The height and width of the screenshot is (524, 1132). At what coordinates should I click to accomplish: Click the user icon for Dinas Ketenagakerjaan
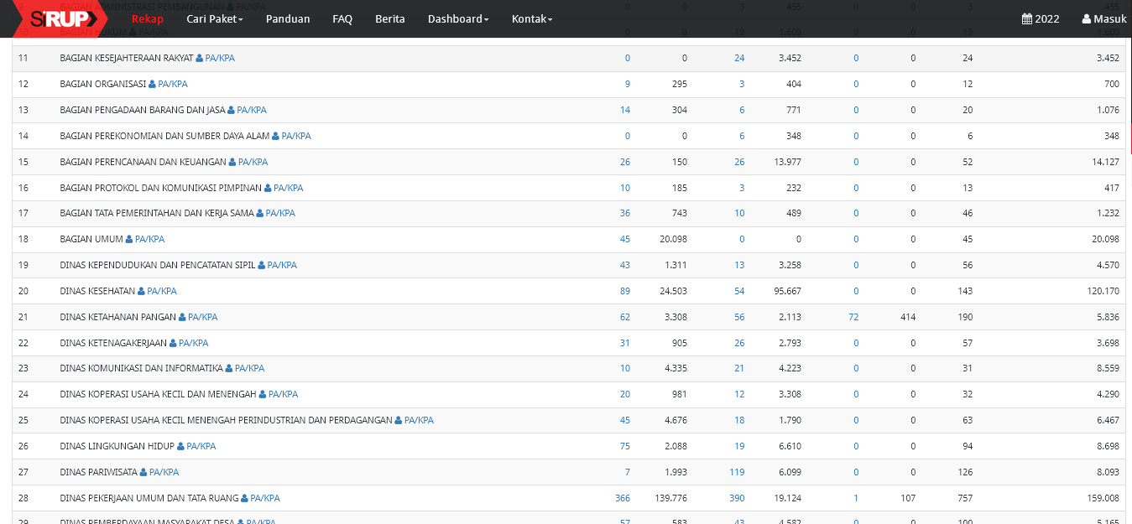pos(173,343)
